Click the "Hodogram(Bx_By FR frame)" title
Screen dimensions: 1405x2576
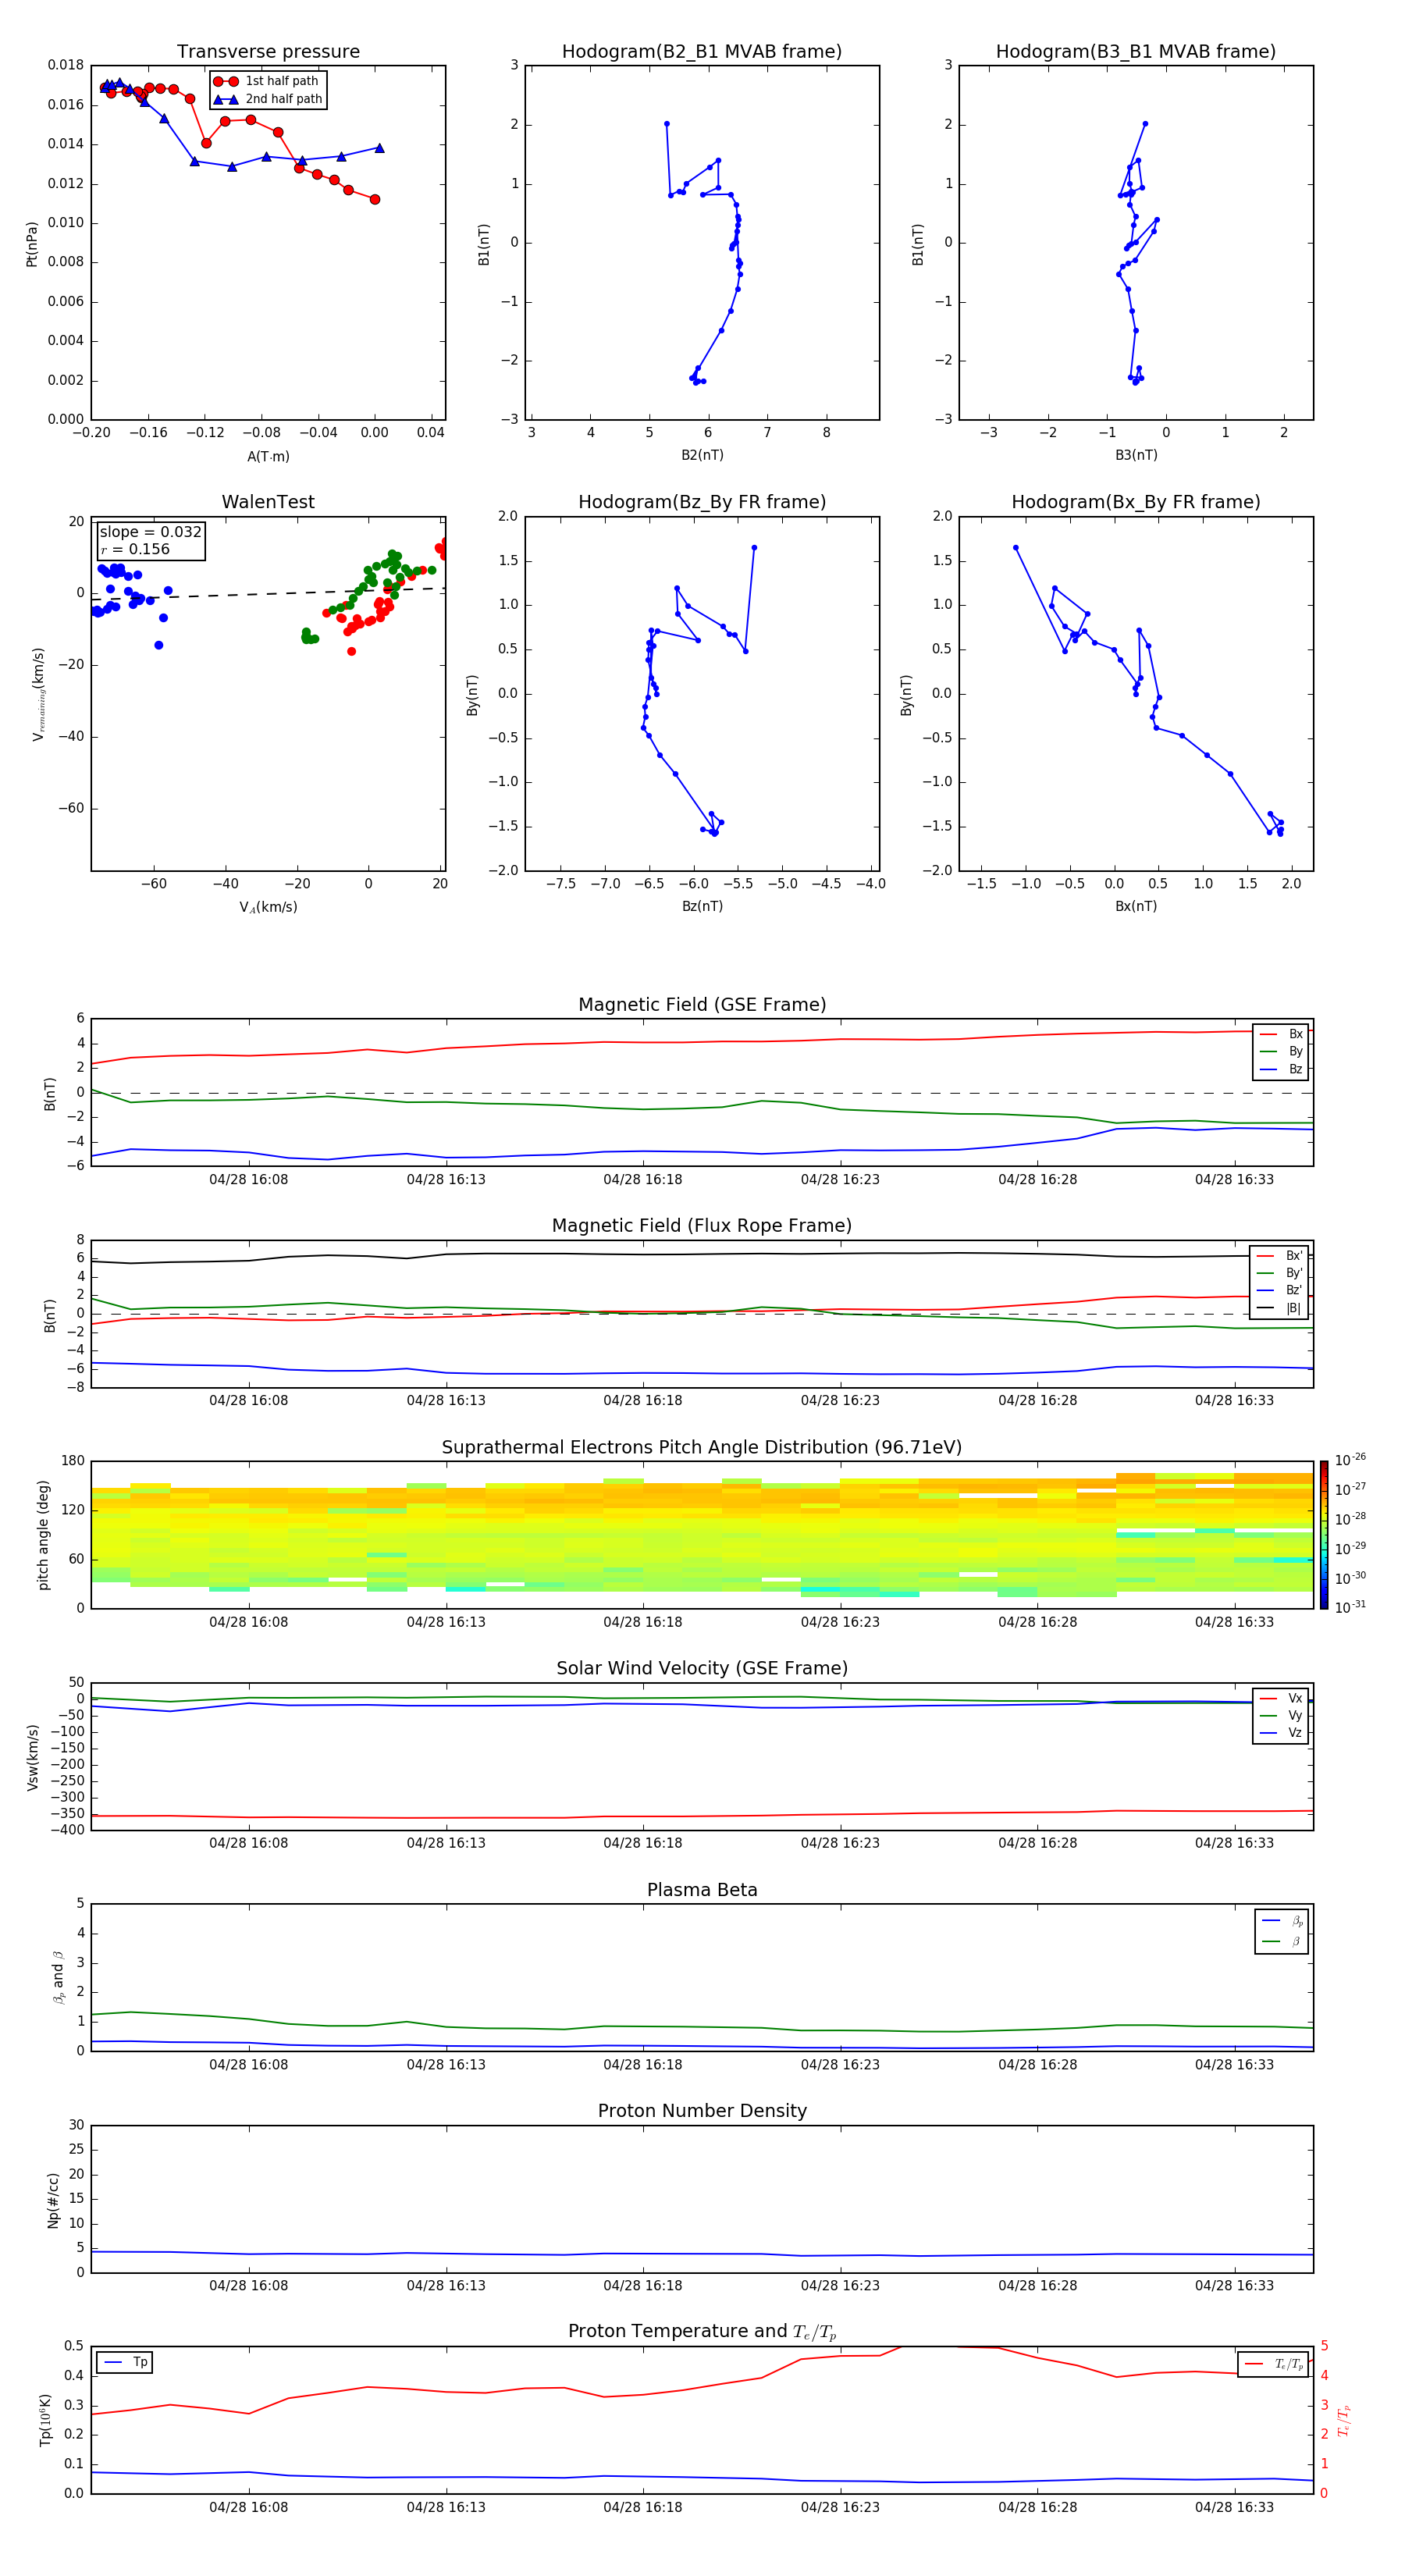click(1136, 502)
